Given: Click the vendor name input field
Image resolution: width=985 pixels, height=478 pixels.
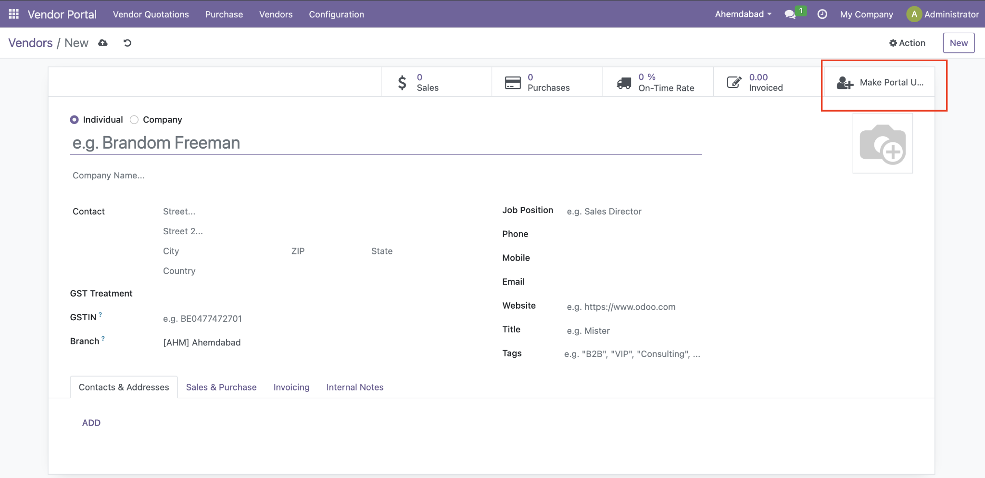Looking at the screenshot, I should (386, 143).
